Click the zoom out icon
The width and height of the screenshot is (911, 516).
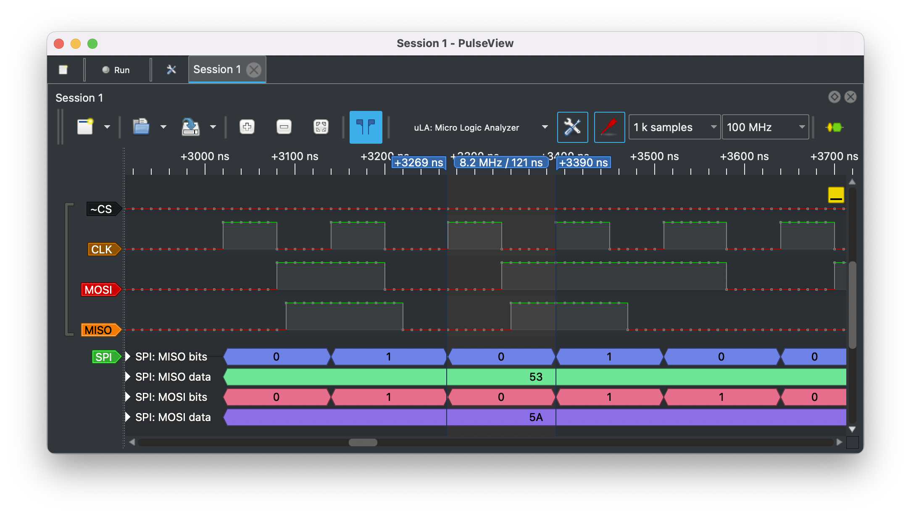pos(284,127)
